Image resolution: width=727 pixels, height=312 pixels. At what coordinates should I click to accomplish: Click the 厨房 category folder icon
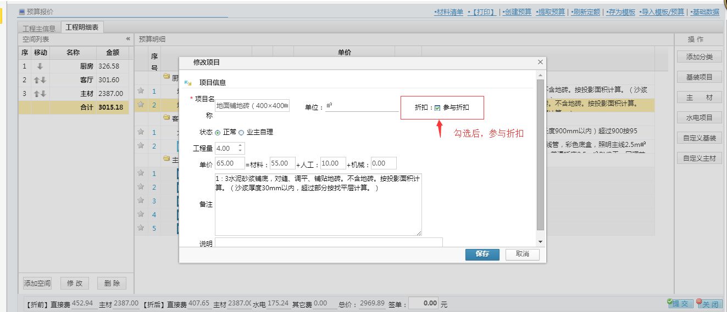167,77
